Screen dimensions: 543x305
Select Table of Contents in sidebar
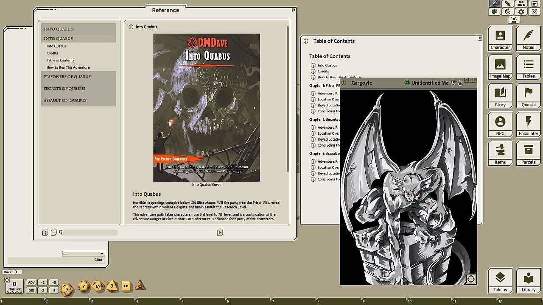click(60, 60)
